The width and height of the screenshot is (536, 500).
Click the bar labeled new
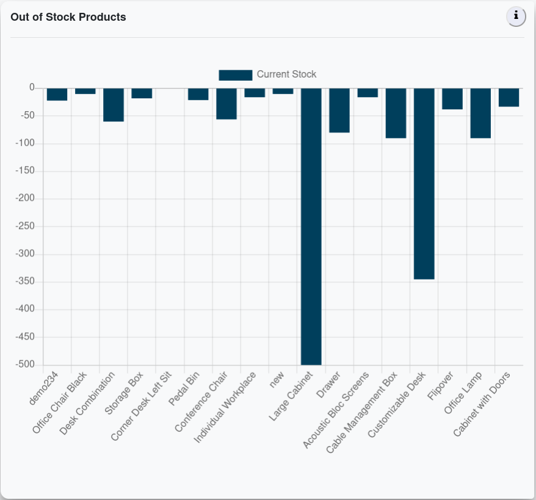(283, 91)
